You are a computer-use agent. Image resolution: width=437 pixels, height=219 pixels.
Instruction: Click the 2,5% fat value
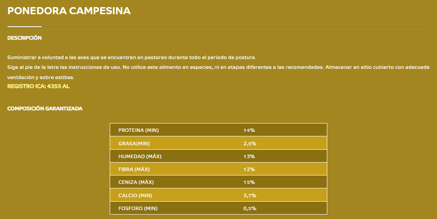point(250,143)
